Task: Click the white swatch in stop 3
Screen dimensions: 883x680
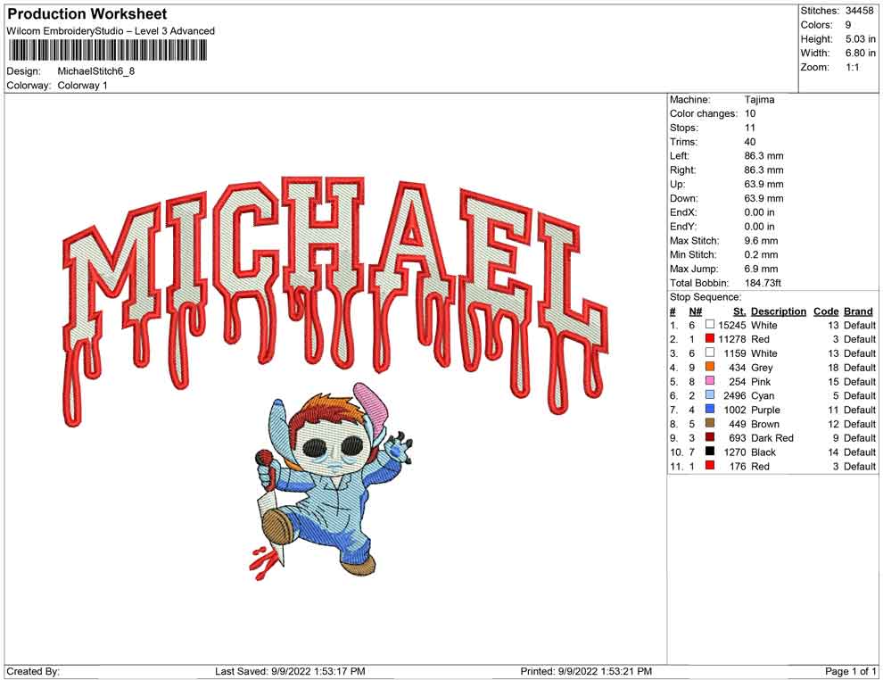Action: point(710,352)
